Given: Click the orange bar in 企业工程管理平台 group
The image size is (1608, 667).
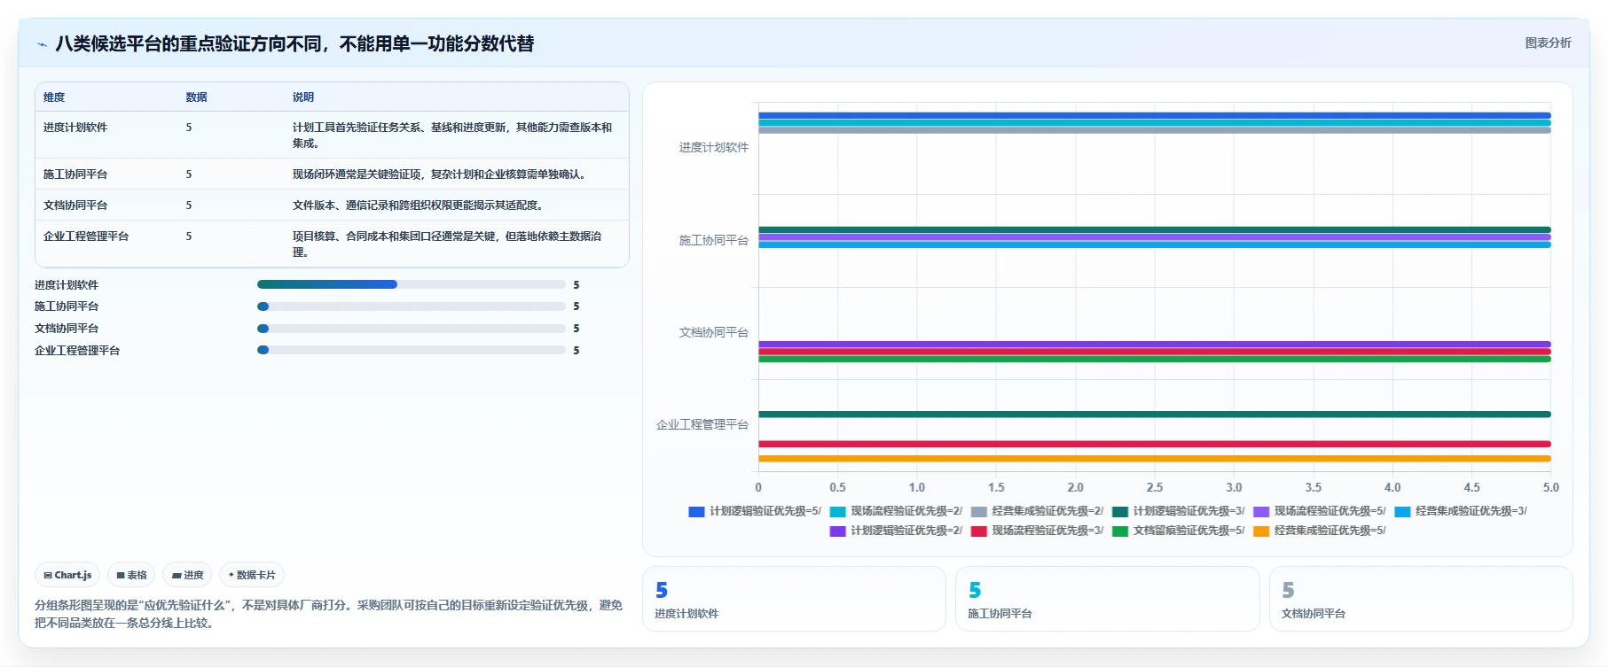Looking at the screenshot, I should (x=1154, y=459).
